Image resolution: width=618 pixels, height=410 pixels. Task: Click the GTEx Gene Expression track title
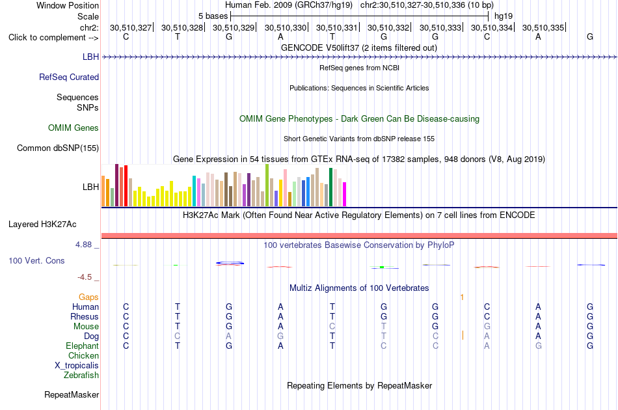[x=359, y=159]
